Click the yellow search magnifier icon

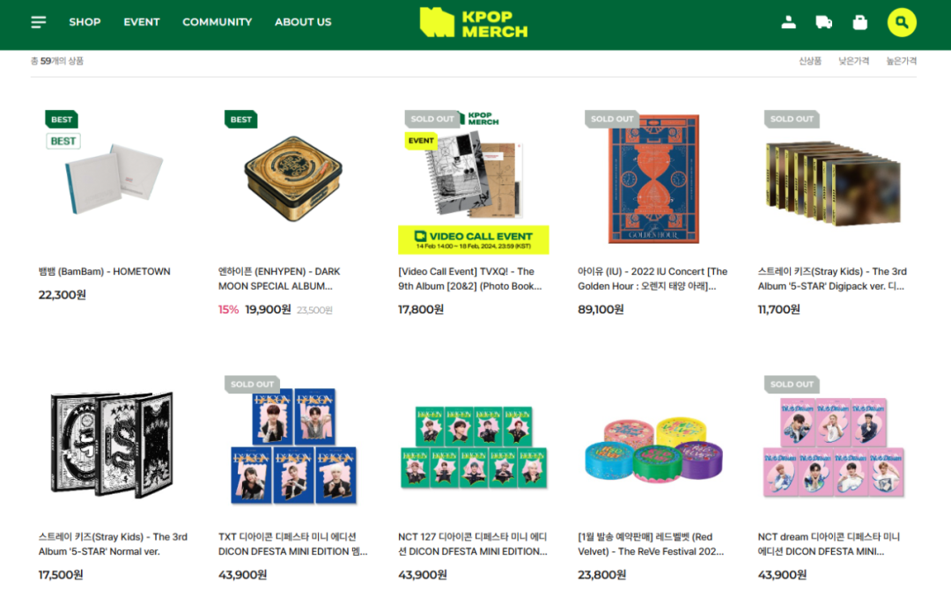coord(902,22)
